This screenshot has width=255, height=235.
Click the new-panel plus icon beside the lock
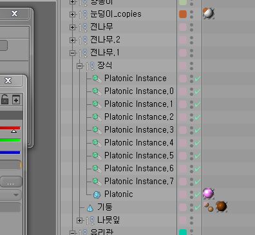tap(16, 100)
